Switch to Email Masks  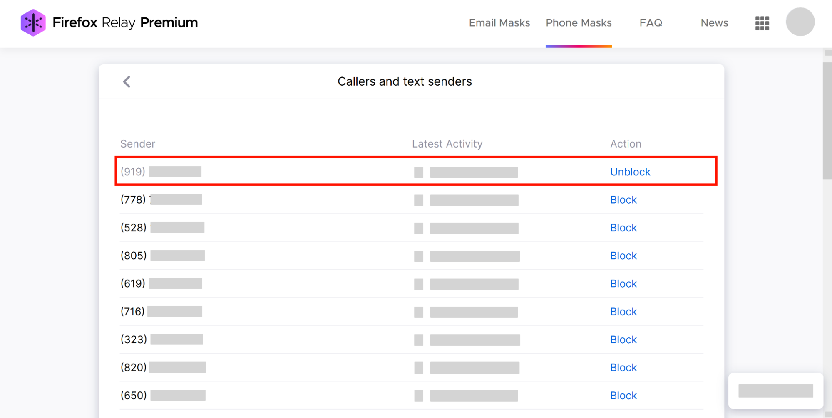tap(499, 23)
